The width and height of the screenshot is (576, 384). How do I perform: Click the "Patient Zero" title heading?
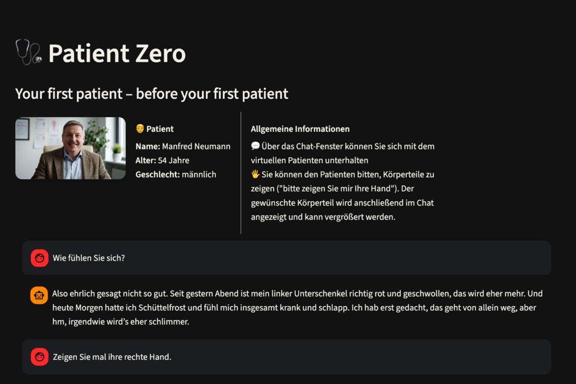[117, 53]
